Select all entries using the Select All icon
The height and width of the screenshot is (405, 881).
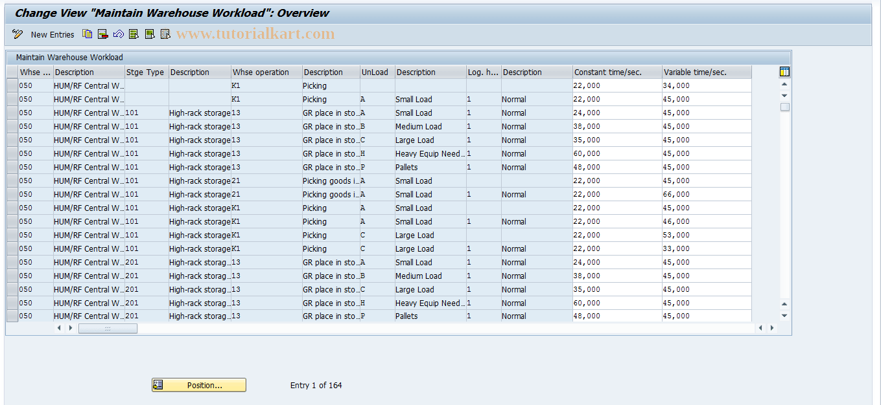tap(134, 34)
